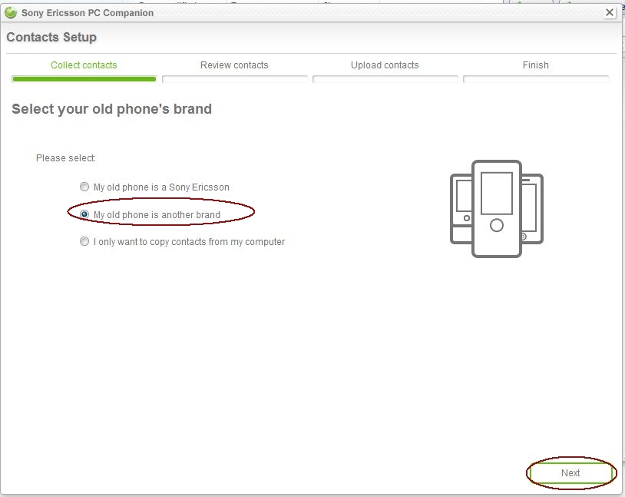
Task: Click the 'Select your old phone's brand' heading
Action: coord(111,109)
